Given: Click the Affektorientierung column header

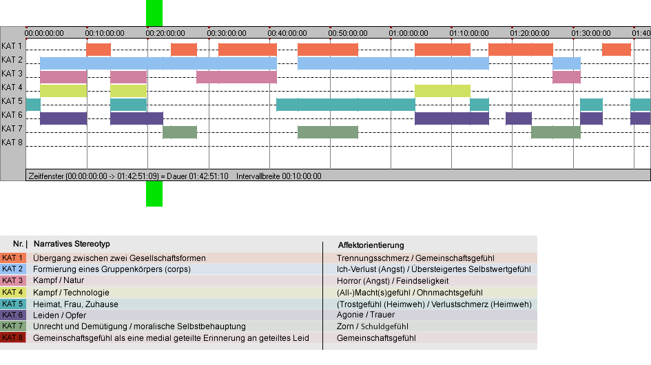Looking at the screenshot, I should tap(371, 245).
